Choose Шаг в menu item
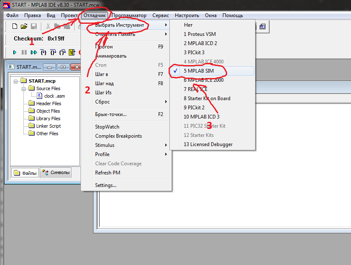 pos(126,74)
